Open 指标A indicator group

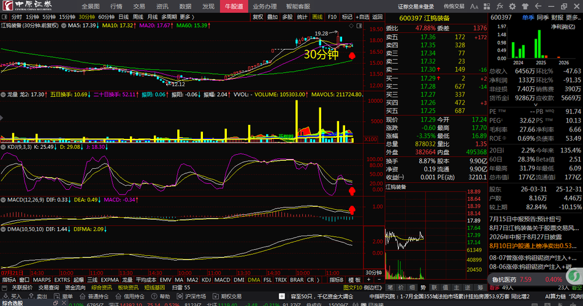(9, 280)
